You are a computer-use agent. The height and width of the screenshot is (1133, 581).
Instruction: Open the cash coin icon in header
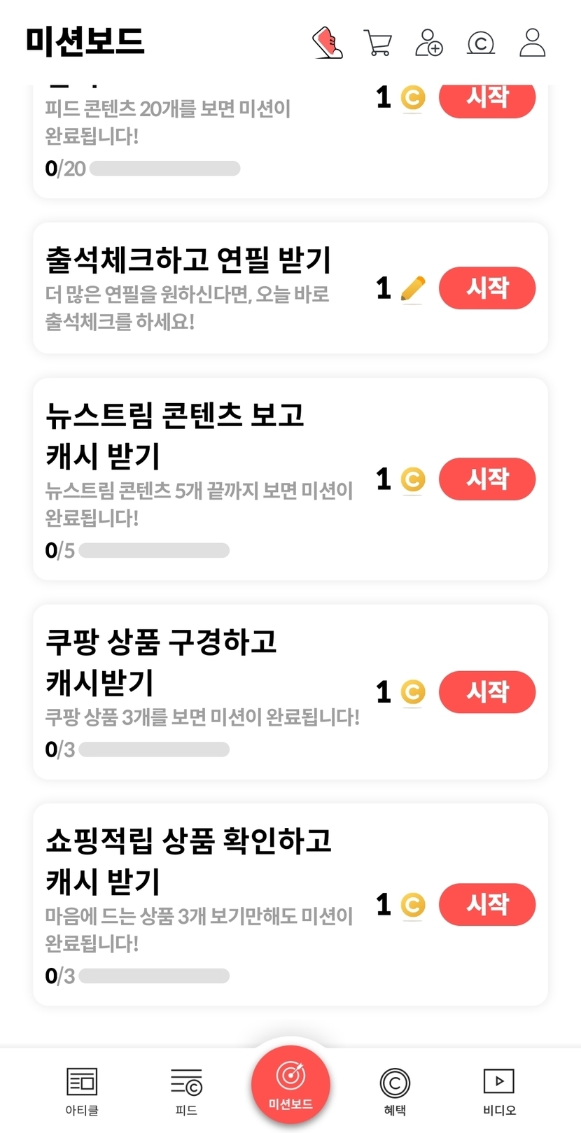(x=481, y=43)
